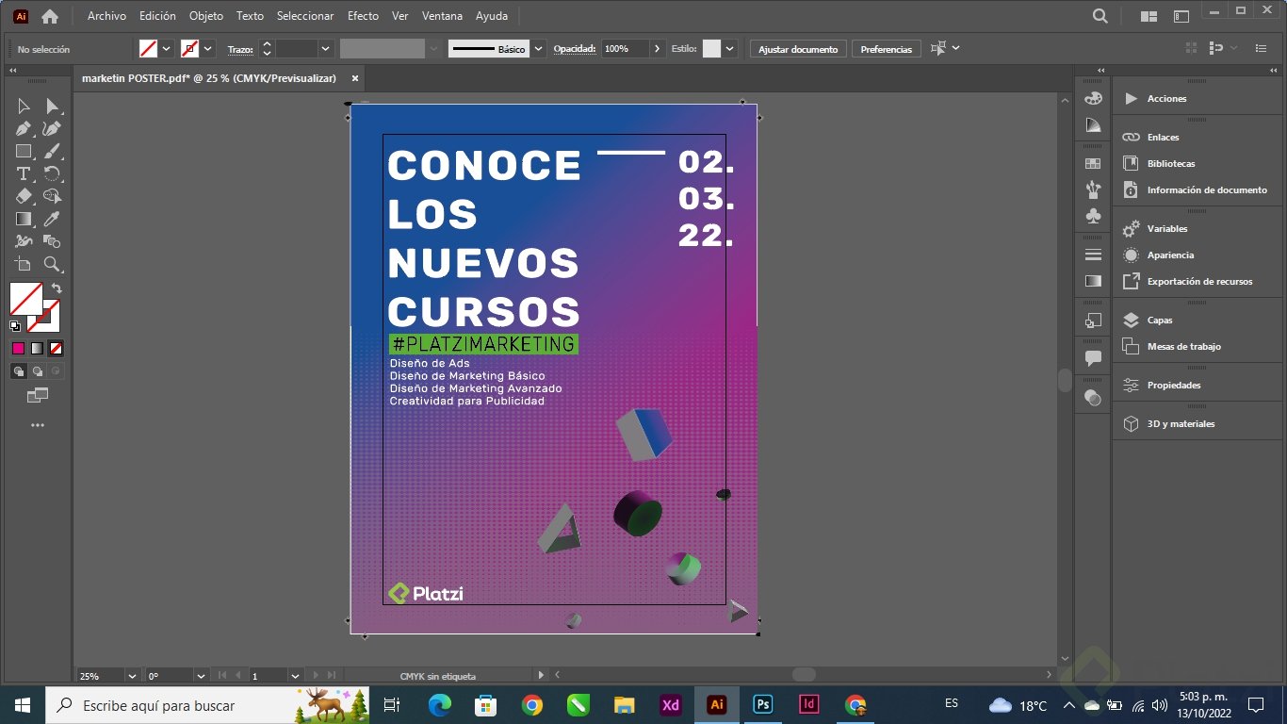Screen dimensions: 1287x724
Task: Open the fill color dropdown in control bar
Action: (167, 49)
